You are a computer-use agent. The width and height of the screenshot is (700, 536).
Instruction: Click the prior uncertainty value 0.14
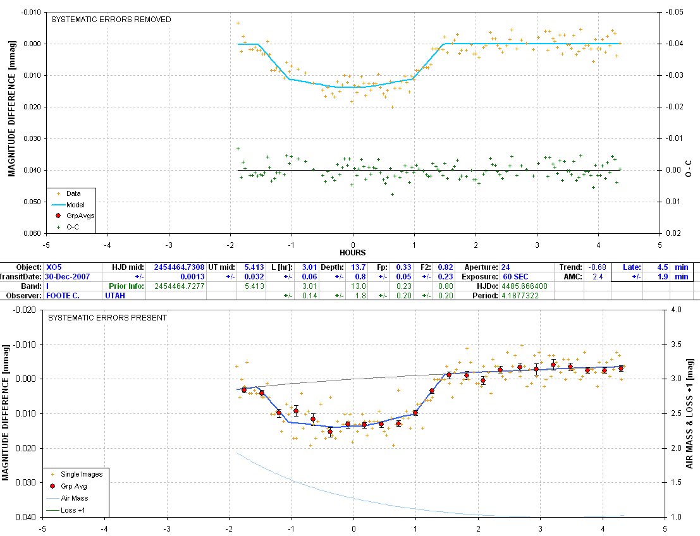[x=309, y=295]
